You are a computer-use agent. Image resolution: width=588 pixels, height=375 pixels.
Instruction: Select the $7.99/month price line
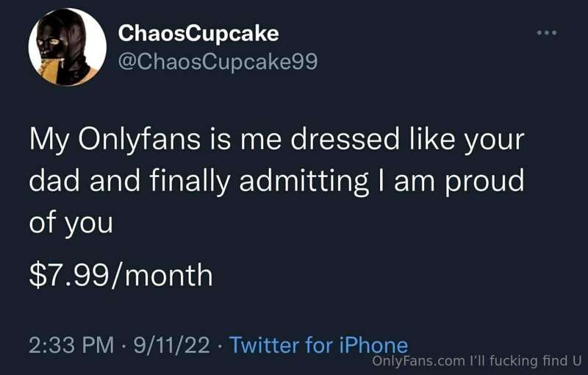click(121, 275)
